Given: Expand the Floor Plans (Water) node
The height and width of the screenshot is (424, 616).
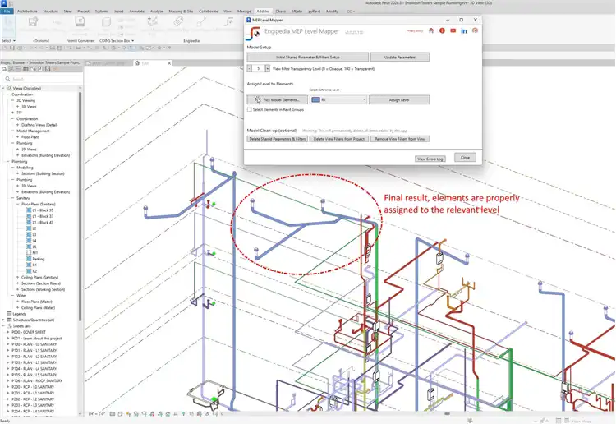Looking at the screenshot, I should (x=18, y=302).
